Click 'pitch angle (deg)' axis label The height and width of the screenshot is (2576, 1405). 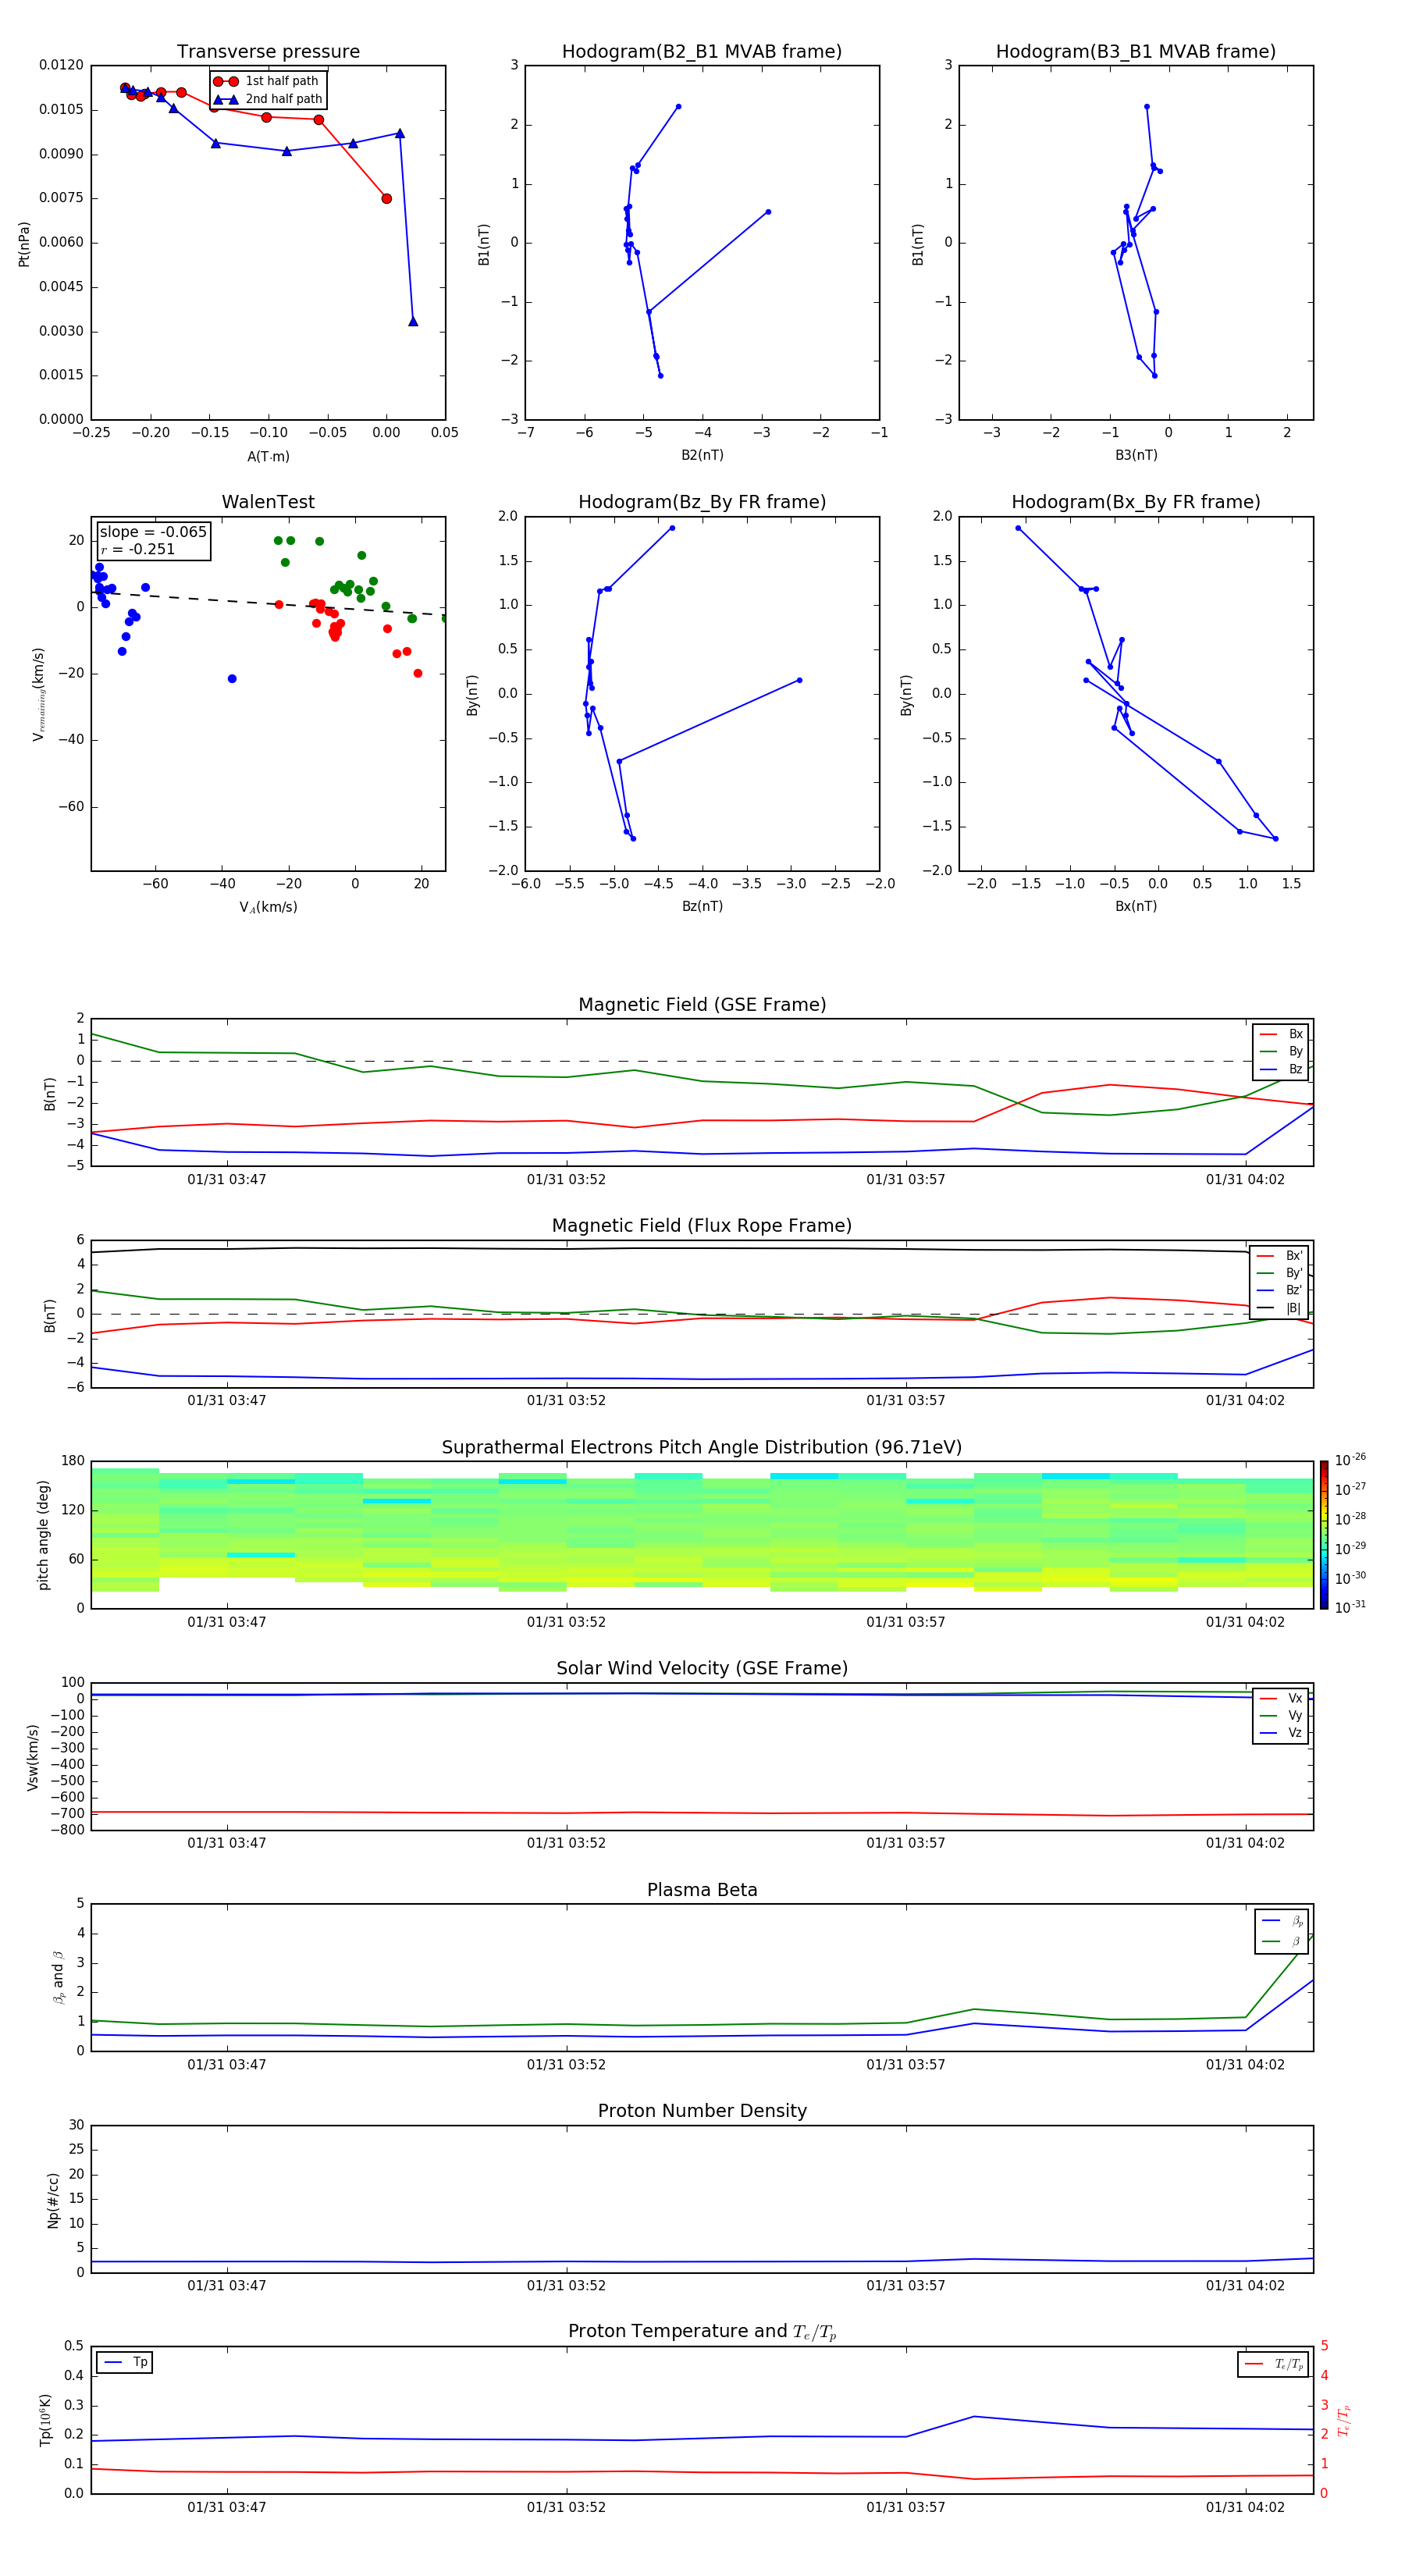click(43, 1535)
